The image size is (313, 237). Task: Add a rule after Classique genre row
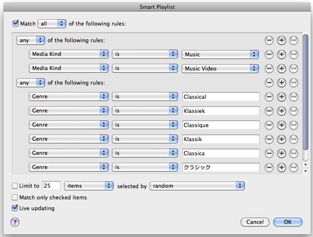281,125
